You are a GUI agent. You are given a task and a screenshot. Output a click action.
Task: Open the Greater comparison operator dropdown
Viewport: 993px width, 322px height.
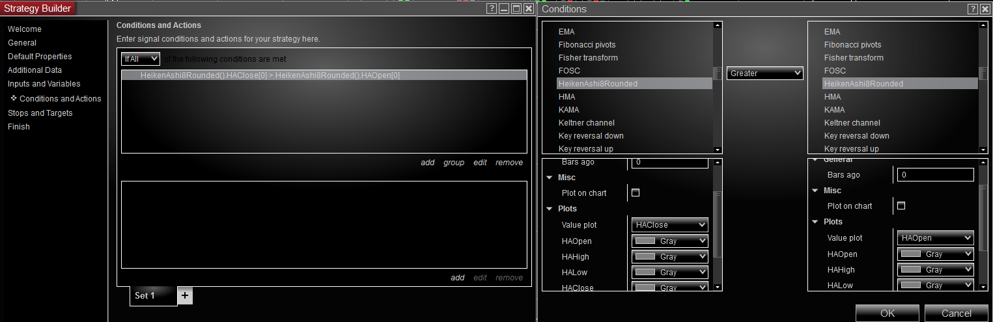pos(765,74)
